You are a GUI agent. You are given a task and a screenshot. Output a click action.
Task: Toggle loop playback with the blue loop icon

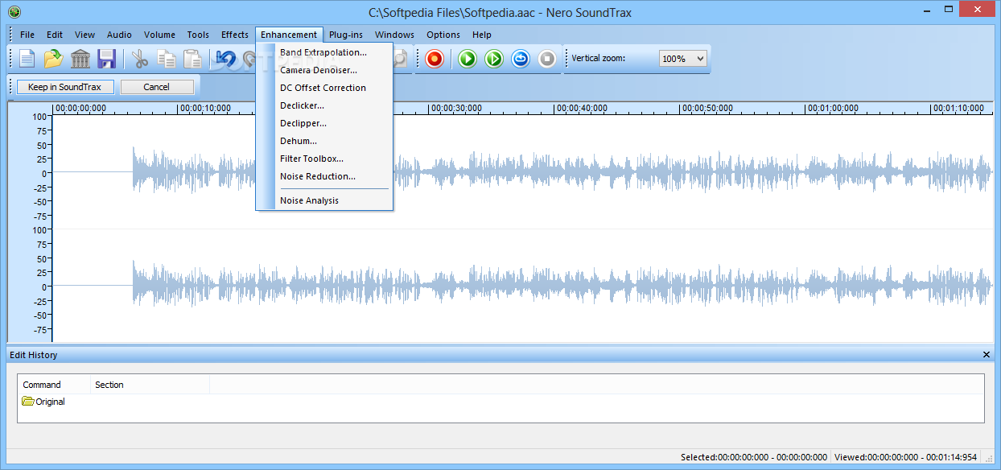[x=521, y=59]
